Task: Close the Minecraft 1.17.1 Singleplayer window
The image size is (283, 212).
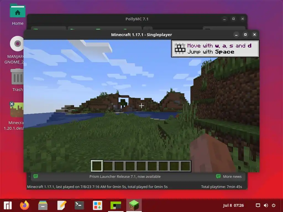Action: [x=255, y=35]
